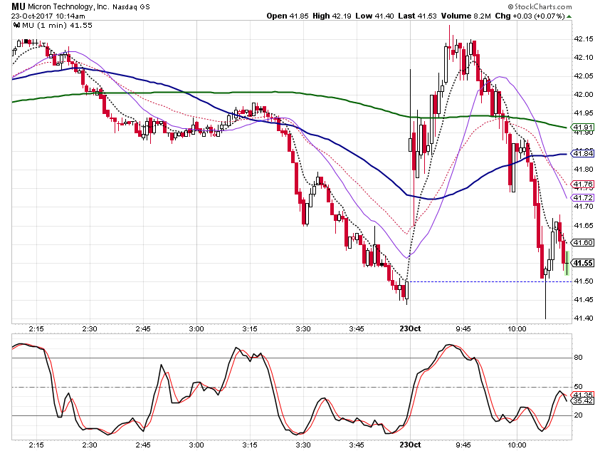Select the bold MU ticker symbol in header
The image size is (605, 451).
18,6
